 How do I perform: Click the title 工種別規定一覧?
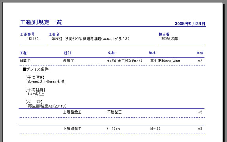[x=41, y=22]
